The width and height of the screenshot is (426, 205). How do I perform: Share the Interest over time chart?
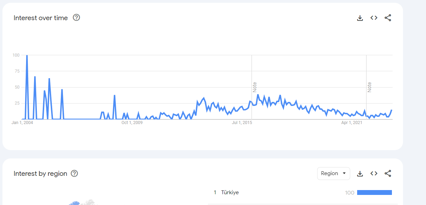[388, 18]
